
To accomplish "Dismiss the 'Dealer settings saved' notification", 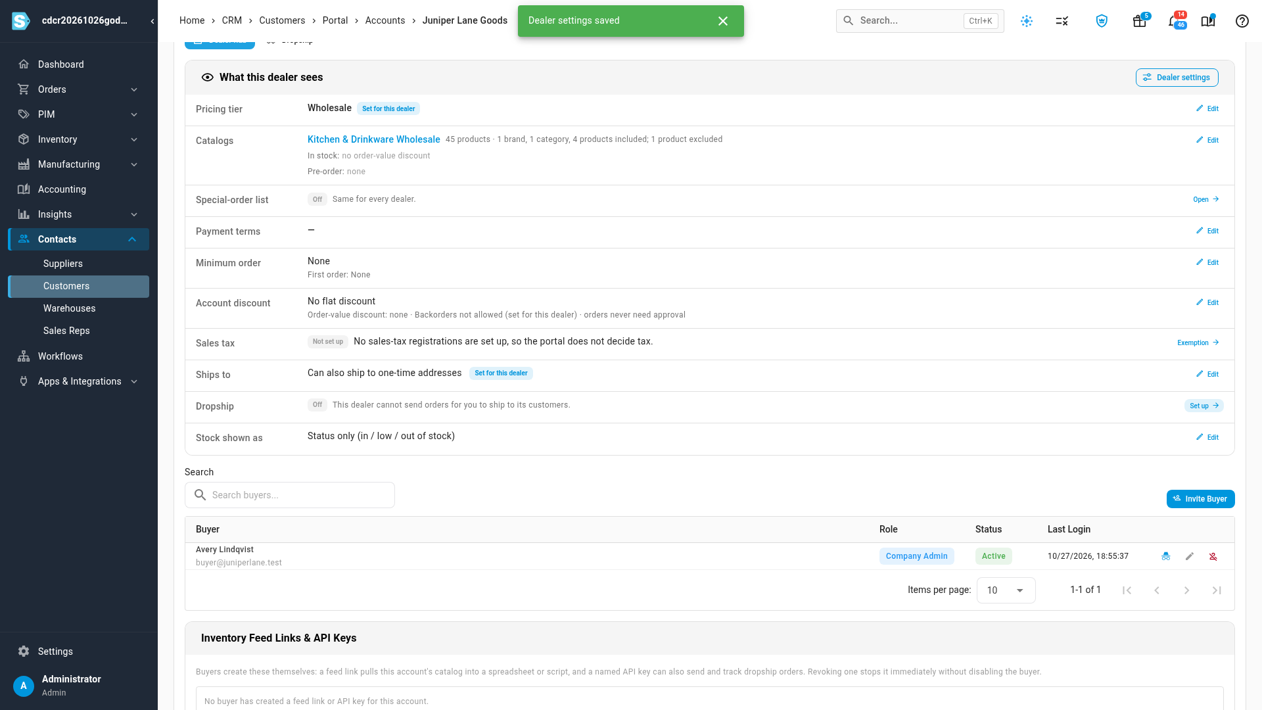I will coord(723,21).
